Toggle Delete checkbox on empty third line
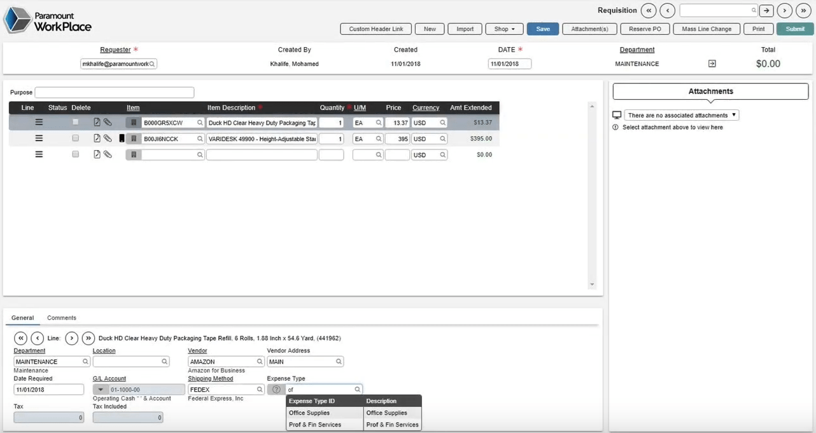Viewport: 816px width, 433px height. tap(76, 155)
